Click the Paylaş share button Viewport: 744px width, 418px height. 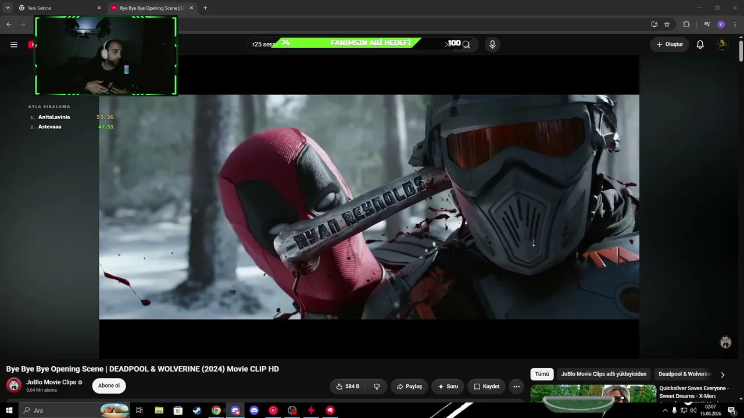click(409, 387)
